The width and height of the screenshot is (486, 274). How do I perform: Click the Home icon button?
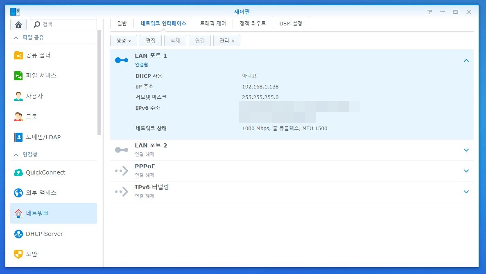coord(18,25)
